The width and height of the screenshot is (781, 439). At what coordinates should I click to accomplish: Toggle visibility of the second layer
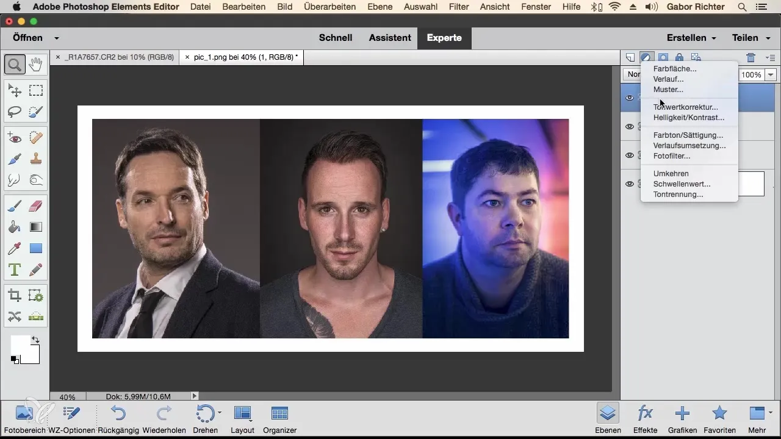(x=630, y=126)
